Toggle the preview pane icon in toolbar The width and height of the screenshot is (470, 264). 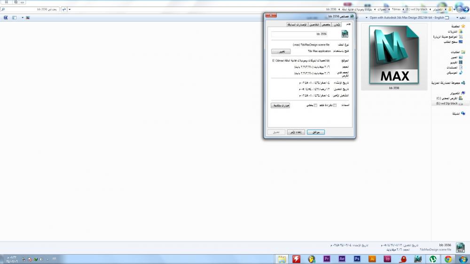(14, 18)
